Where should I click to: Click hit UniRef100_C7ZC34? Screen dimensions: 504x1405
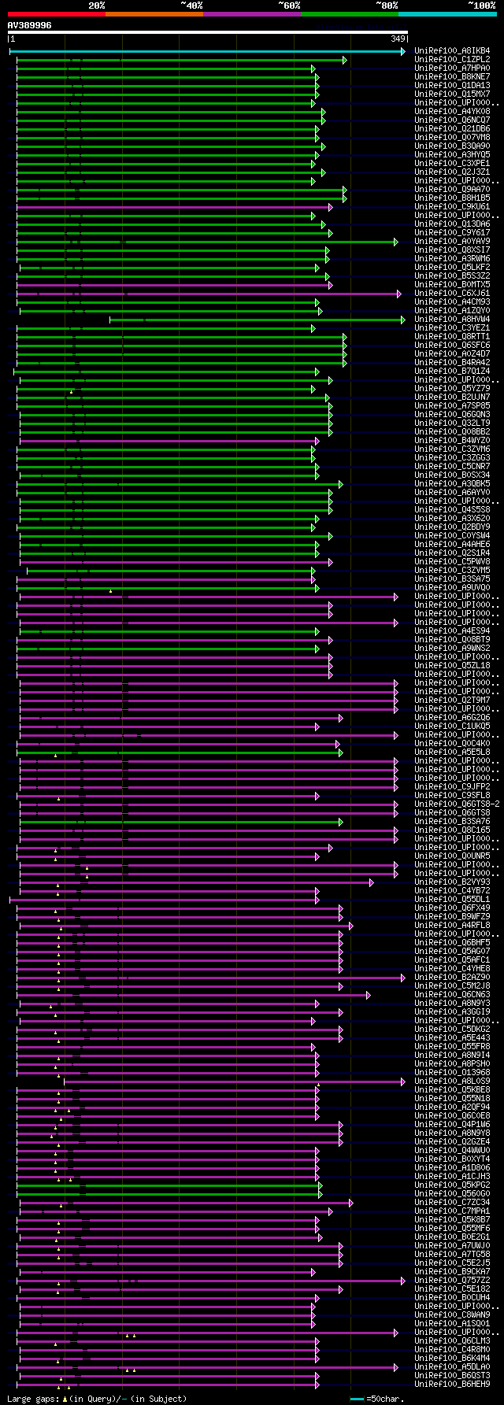(453, 1203)
